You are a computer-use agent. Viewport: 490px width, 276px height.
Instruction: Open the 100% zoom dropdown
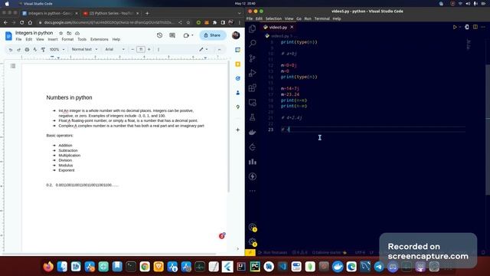(57, 49)
